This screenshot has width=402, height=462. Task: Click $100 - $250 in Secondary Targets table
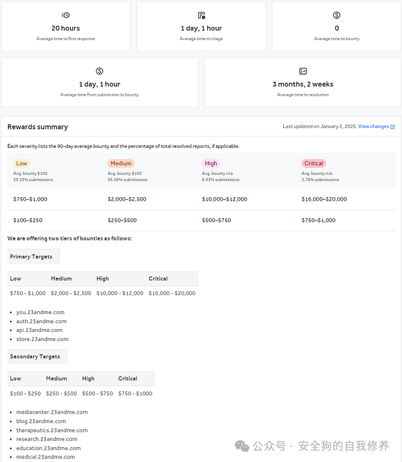[25, 394]
